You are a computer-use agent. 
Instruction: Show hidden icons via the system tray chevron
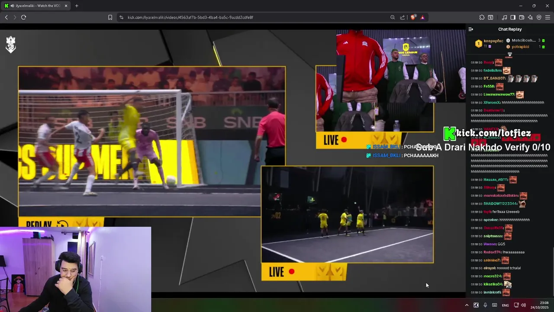click(467, 305)
